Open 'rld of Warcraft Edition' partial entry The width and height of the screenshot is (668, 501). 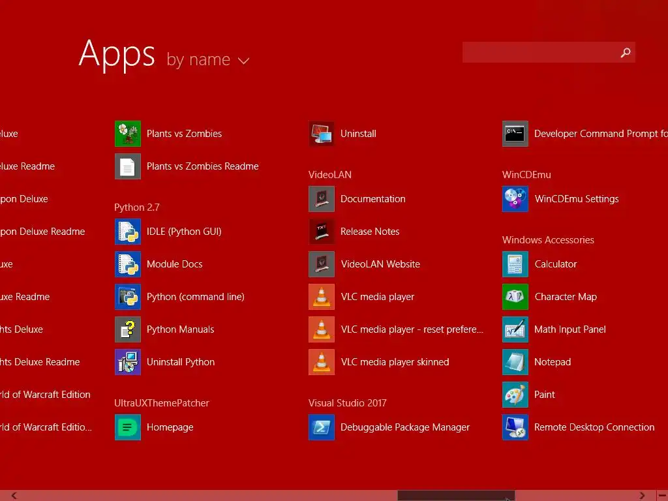click(45, 395)
